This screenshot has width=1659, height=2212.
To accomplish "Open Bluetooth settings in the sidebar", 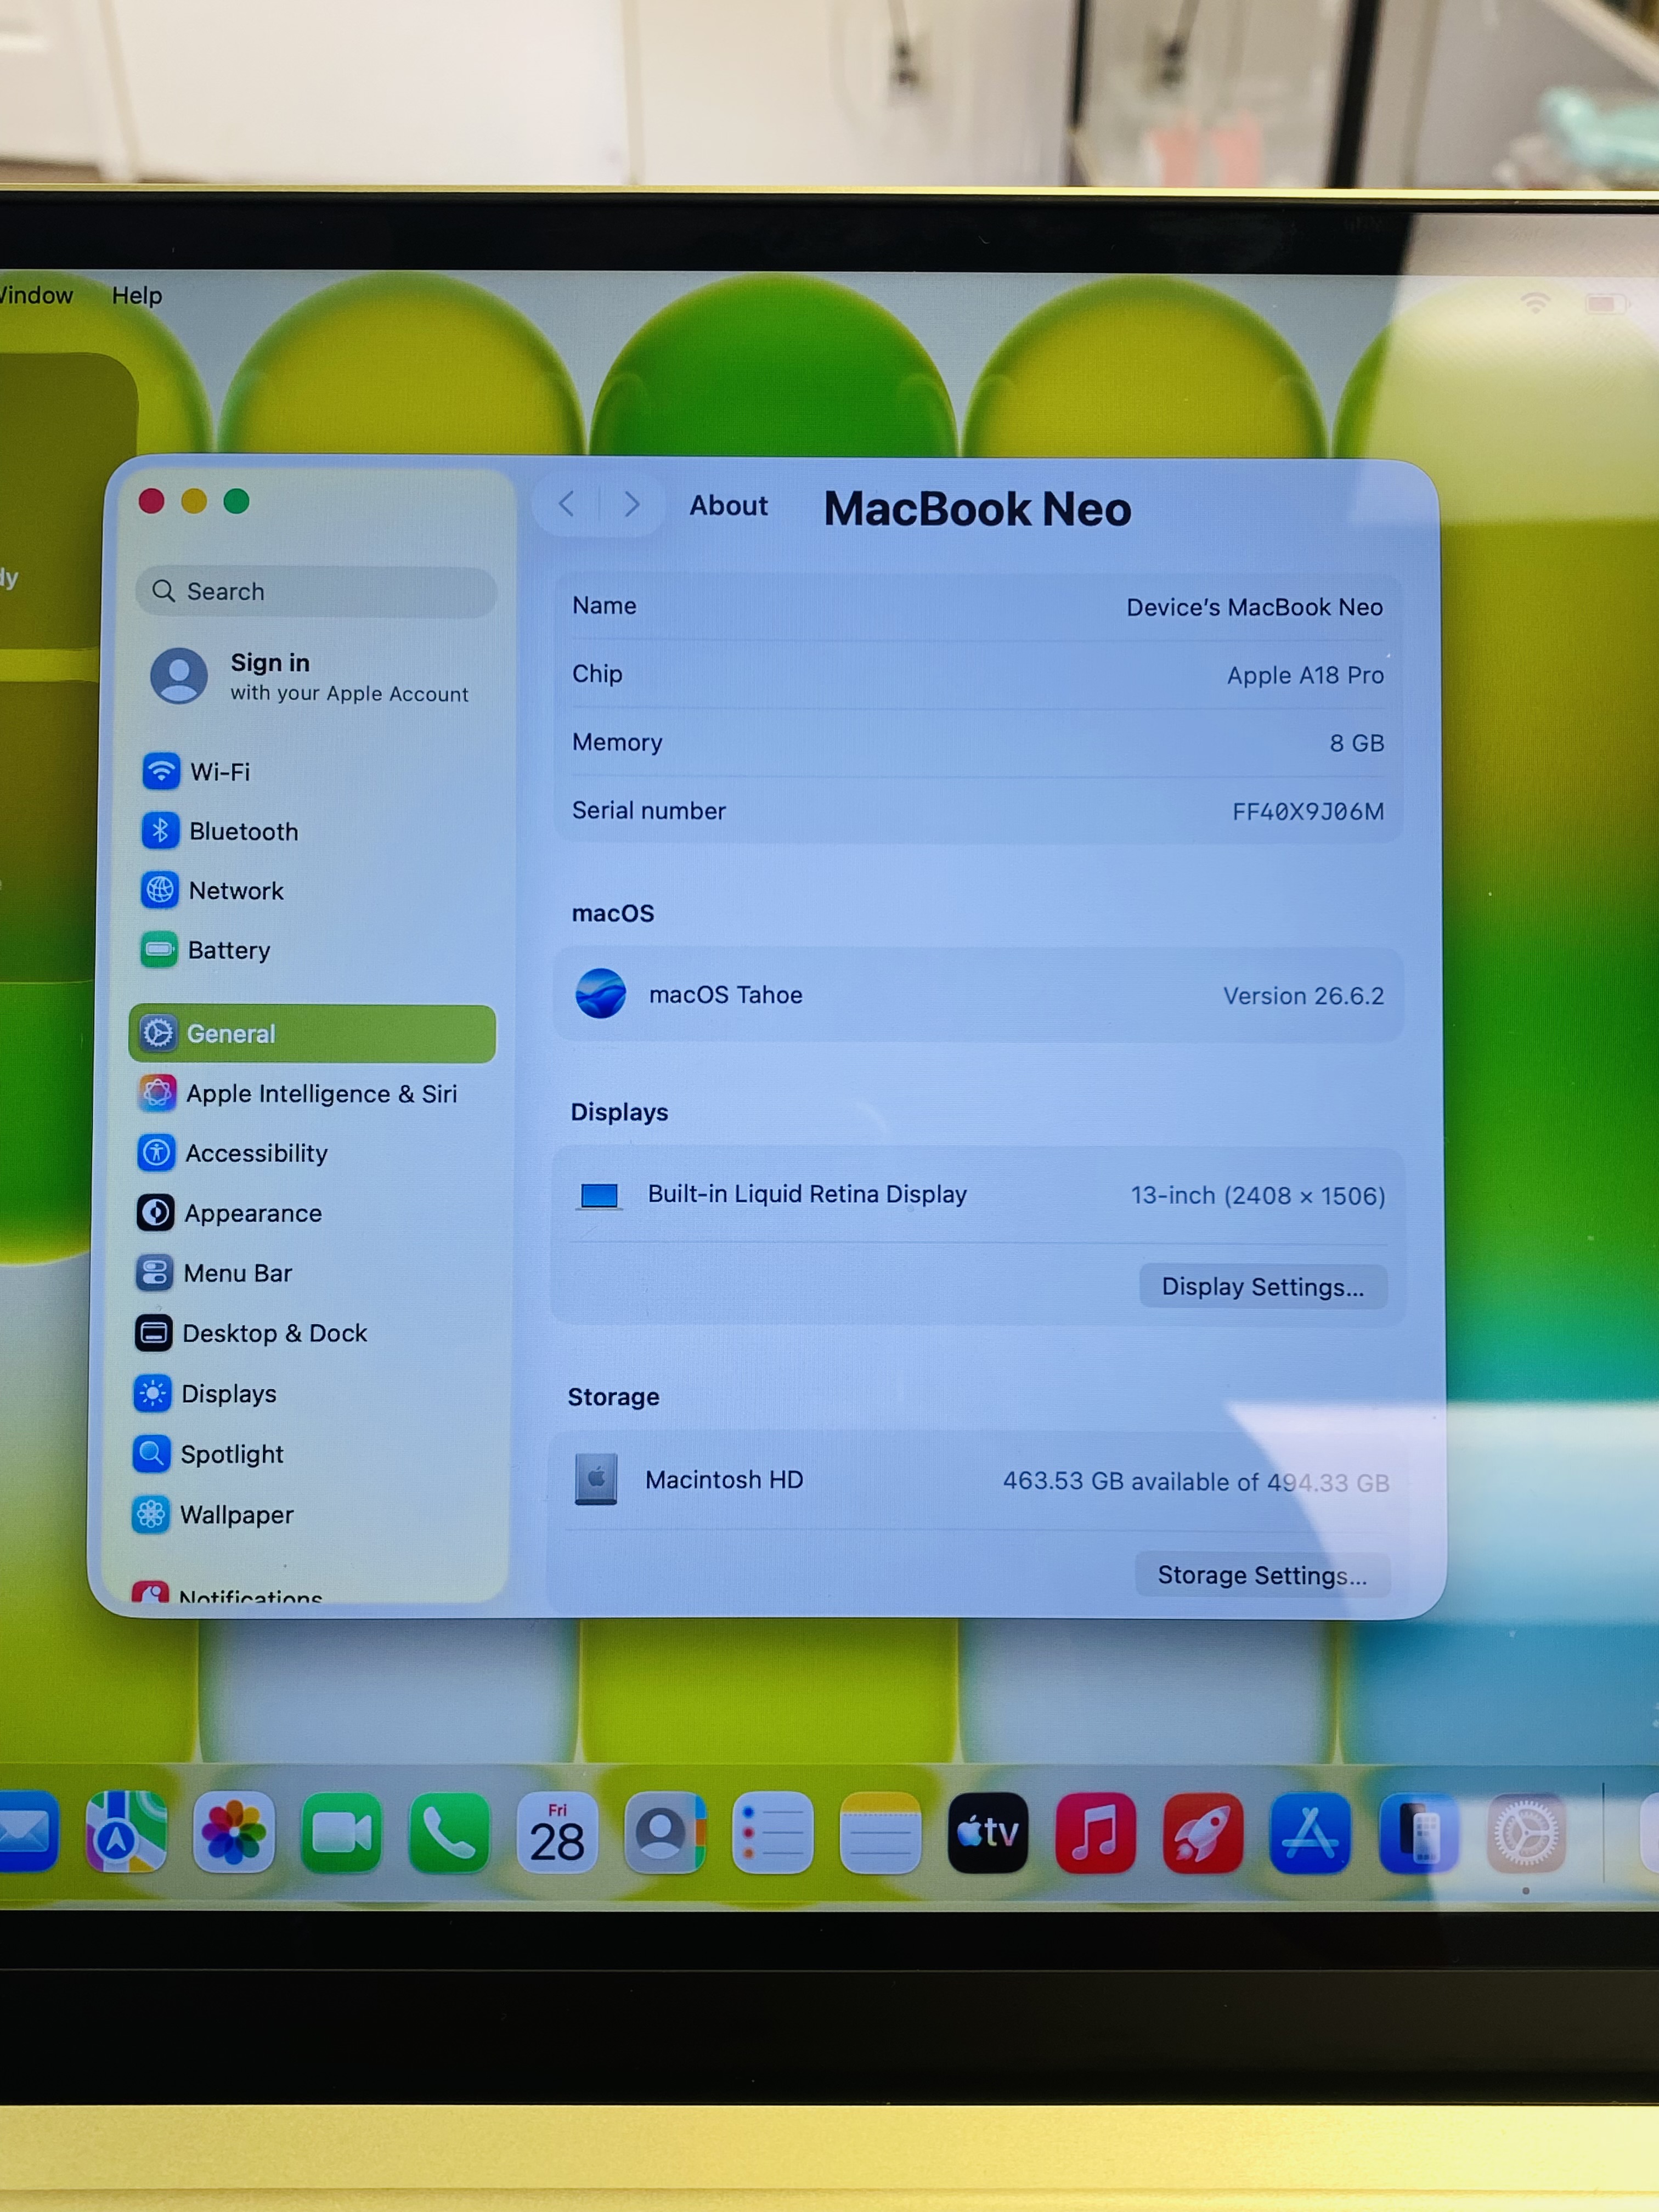I will 312,831.
